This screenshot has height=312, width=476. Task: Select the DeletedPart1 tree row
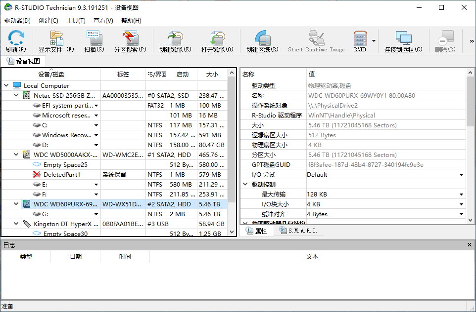click(x=114, y=174)
